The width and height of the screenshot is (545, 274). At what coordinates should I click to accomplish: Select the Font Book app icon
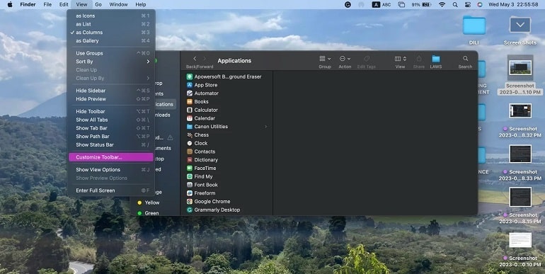pyautogui.click(x=190, y=185)
